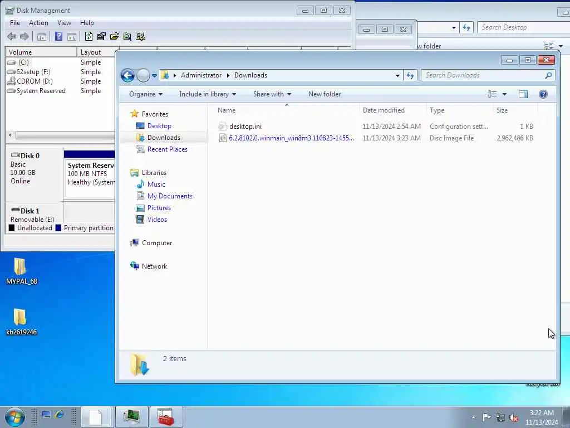Open My Documents library

(170, 196)
